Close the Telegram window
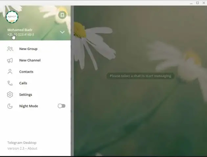This screenshot has width=207, height=157. (x=204, y=3)
